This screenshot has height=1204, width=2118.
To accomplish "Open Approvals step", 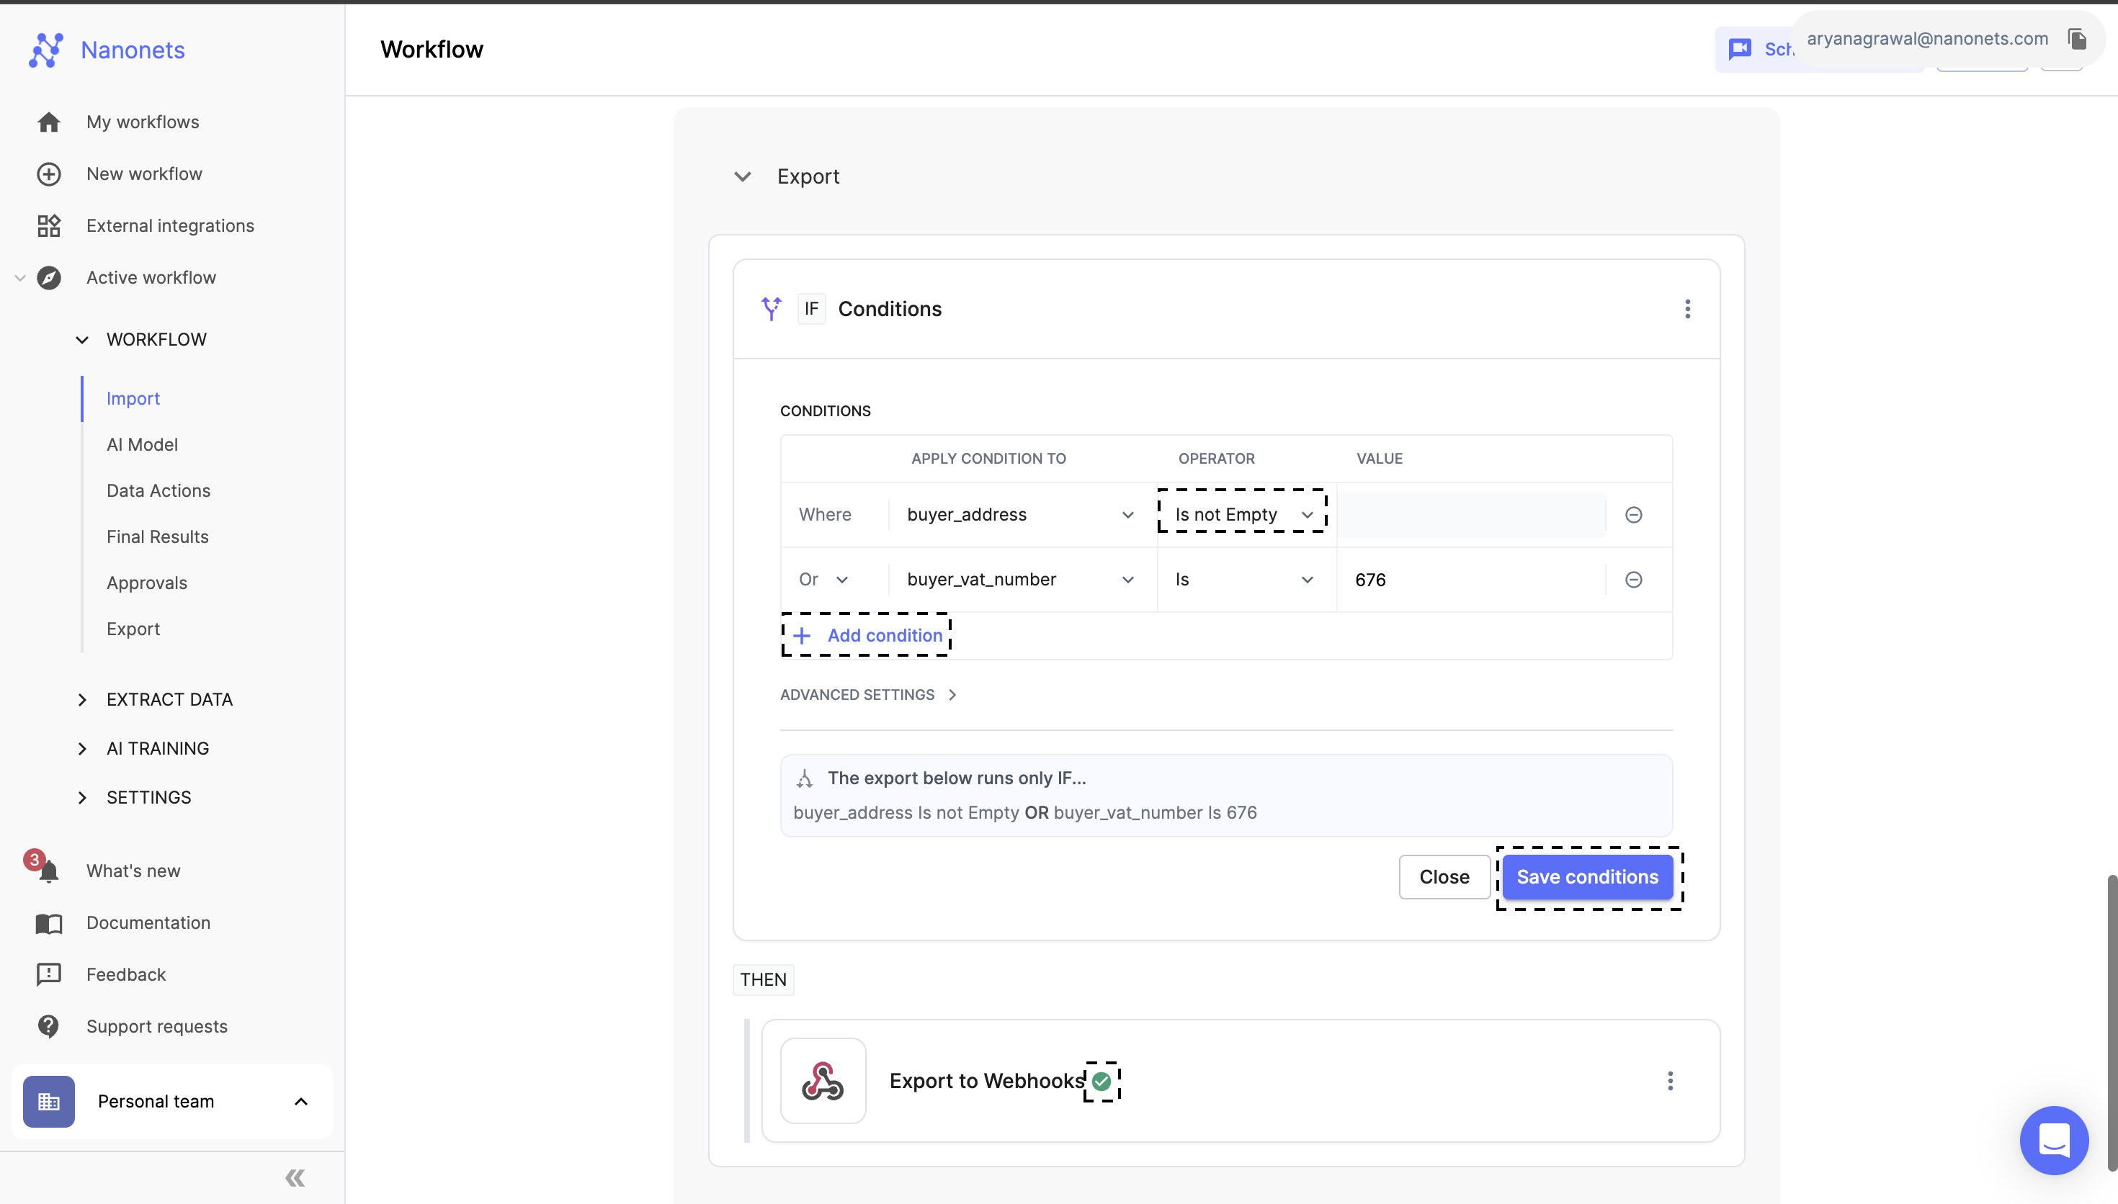I will click(x=147, y=583).
